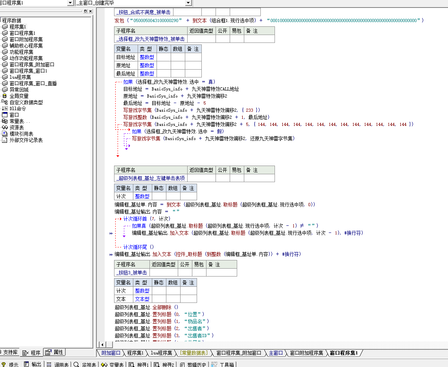Open the 常量表 icon

[5, 121]
